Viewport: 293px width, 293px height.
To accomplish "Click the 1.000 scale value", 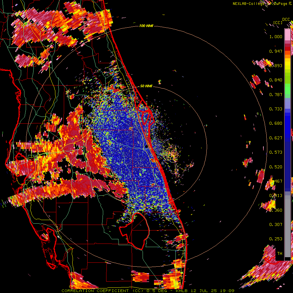I will tap(276, 36).
